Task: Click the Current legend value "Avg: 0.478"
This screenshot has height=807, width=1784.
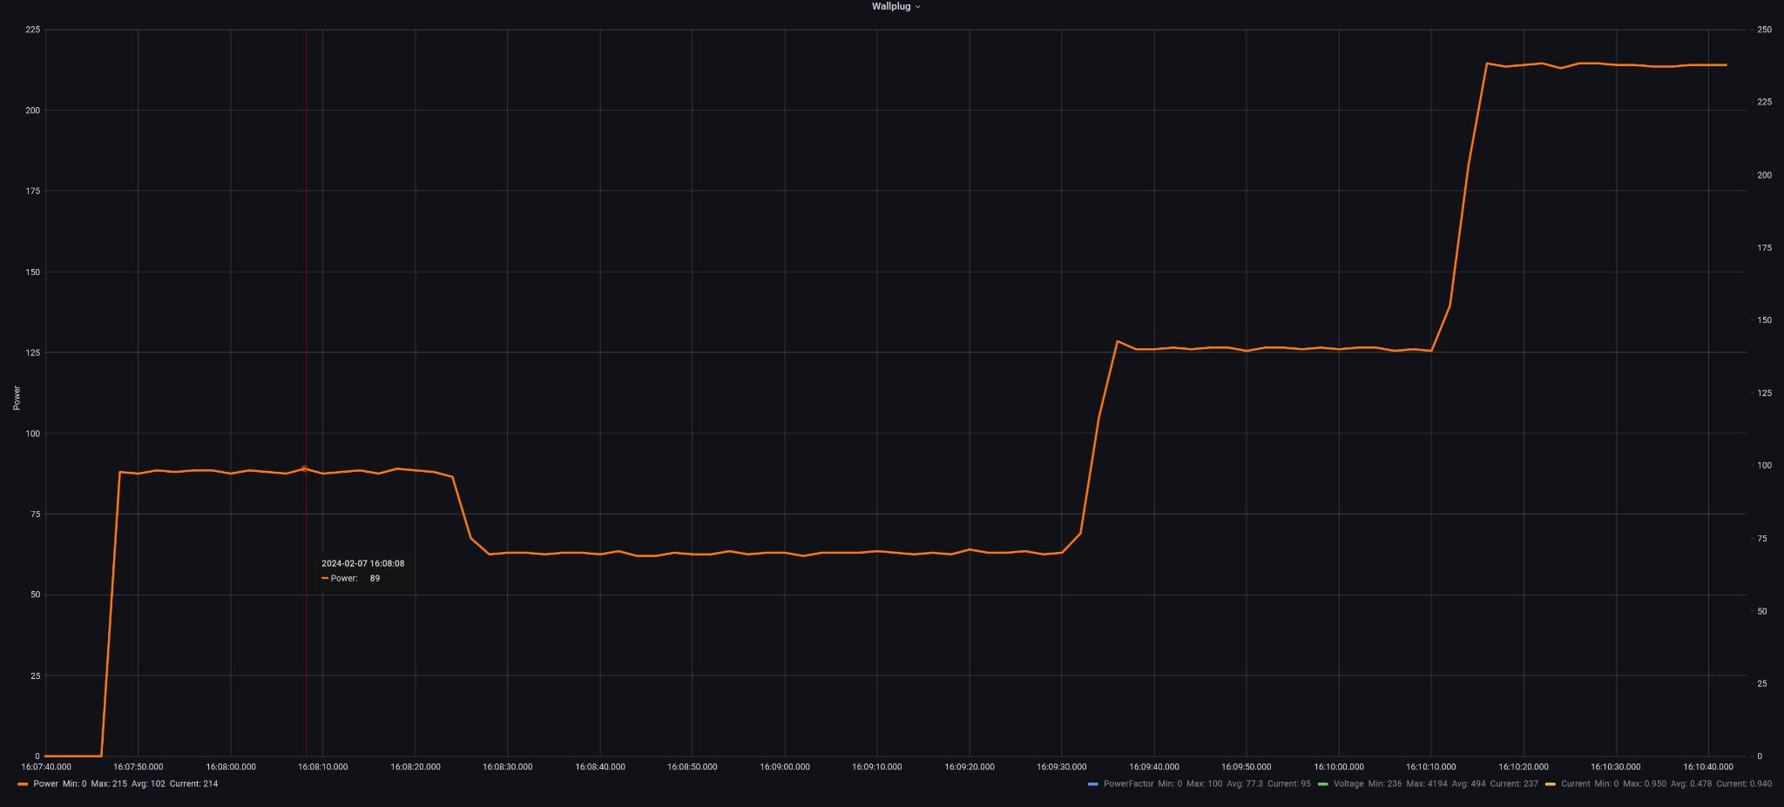Action: click(1691, 783)
